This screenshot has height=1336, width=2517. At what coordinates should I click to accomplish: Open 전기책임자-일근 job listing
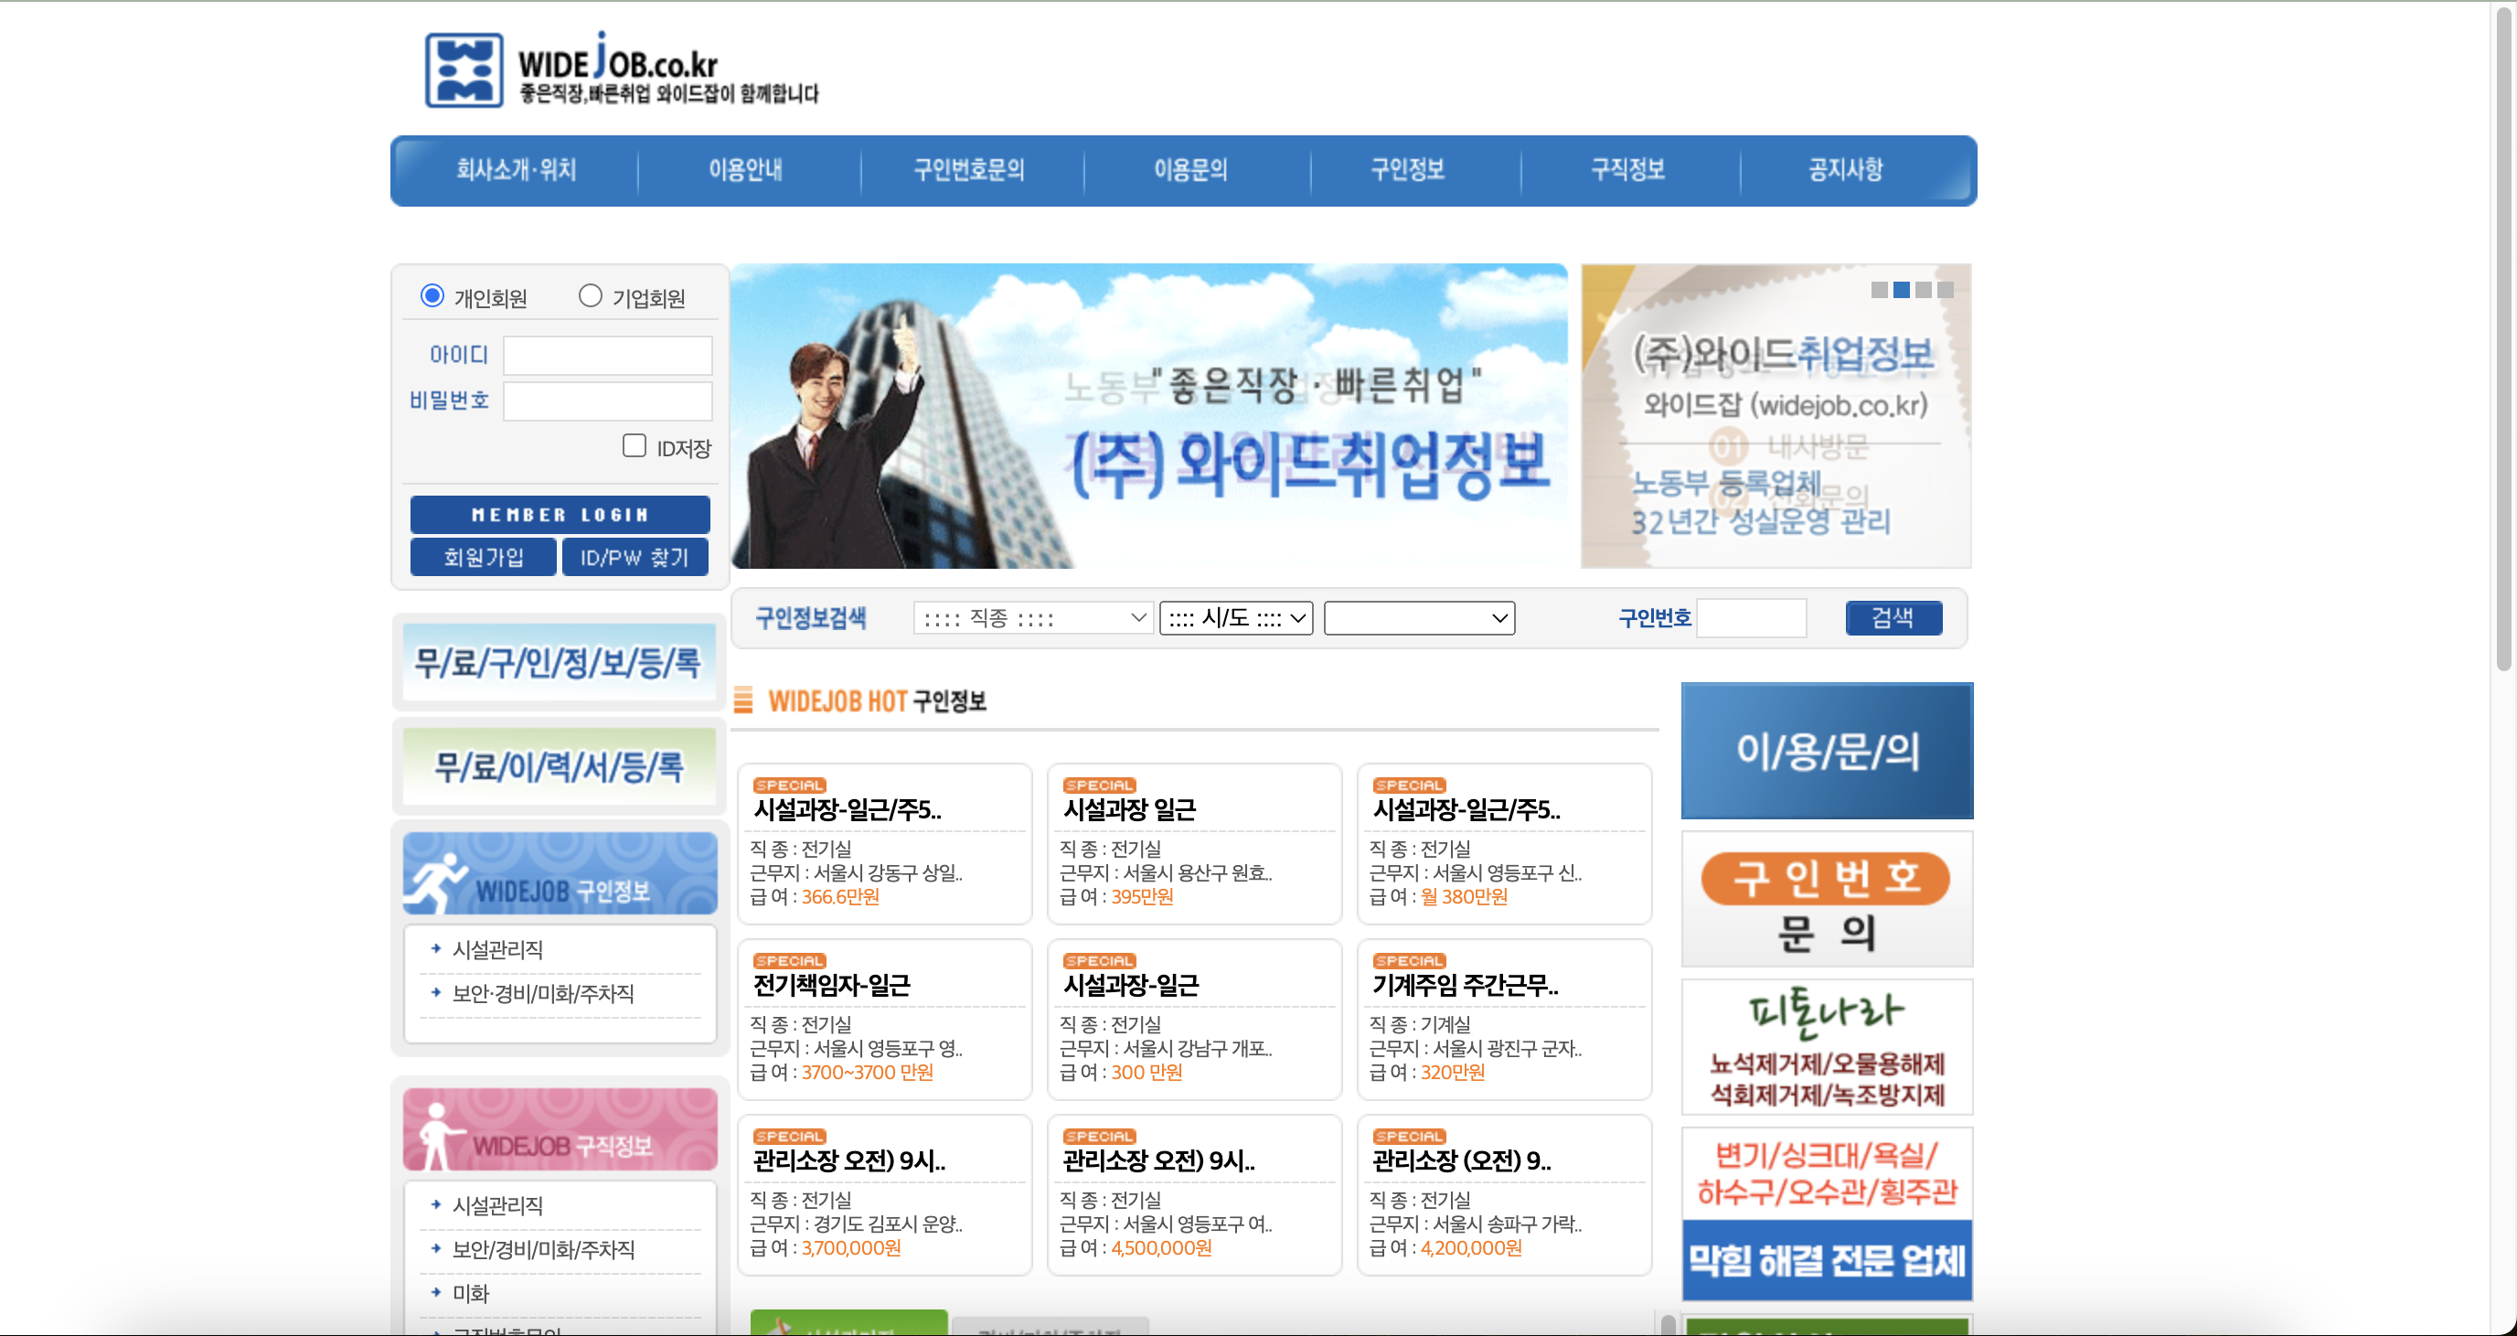tap(884, 1020)
